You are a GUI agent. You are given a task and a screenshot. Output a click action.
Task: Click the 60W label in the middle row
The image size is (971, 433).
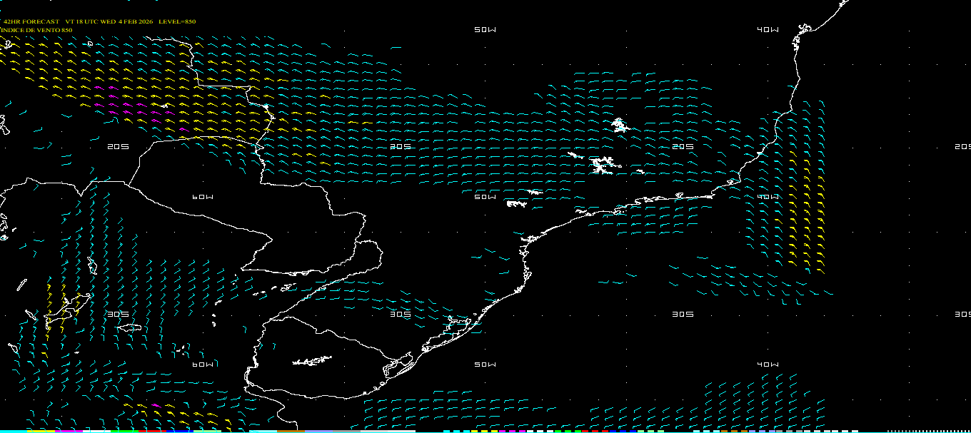(x=203, y=196)
